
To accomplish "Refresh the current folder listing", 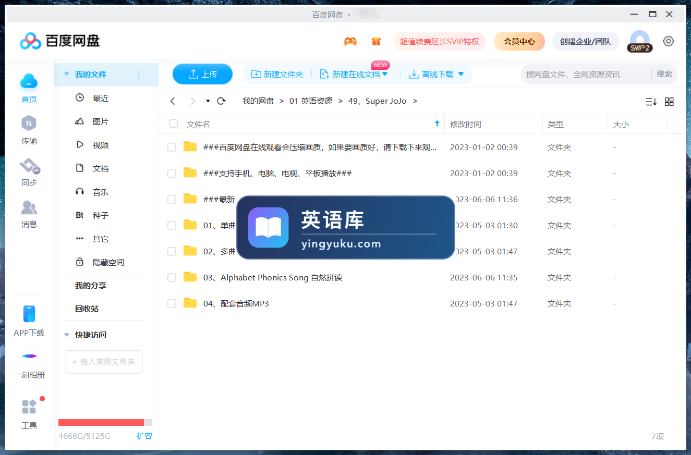I will click(221, 101).
